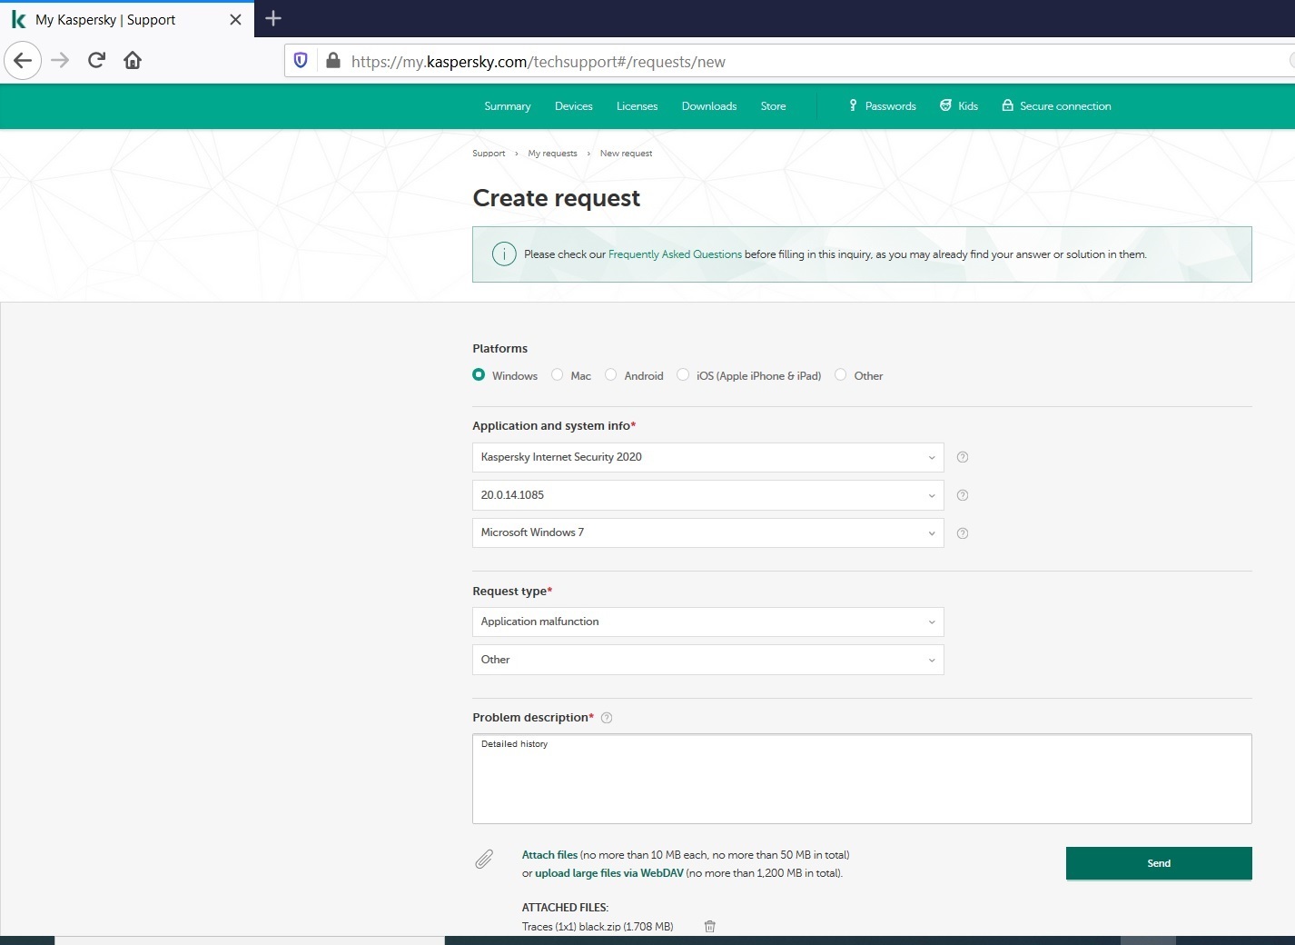
Task: Open the Microsoft Windows 7 dropdown
Action: 708,532
